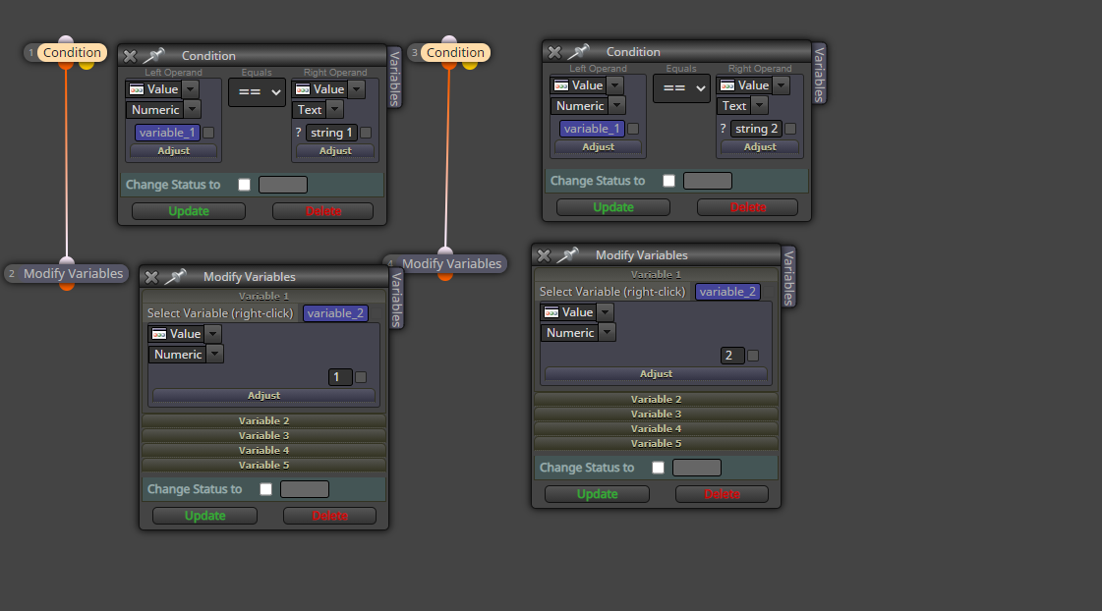Click Adjust under string 1
This screenshot has height=611, width=1102.
pos(335,151)
